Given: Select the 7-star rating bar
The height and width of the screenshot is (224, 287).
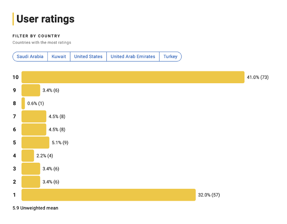Looking at the screenshot, I should pyautogui.click(x=34, y=117).
